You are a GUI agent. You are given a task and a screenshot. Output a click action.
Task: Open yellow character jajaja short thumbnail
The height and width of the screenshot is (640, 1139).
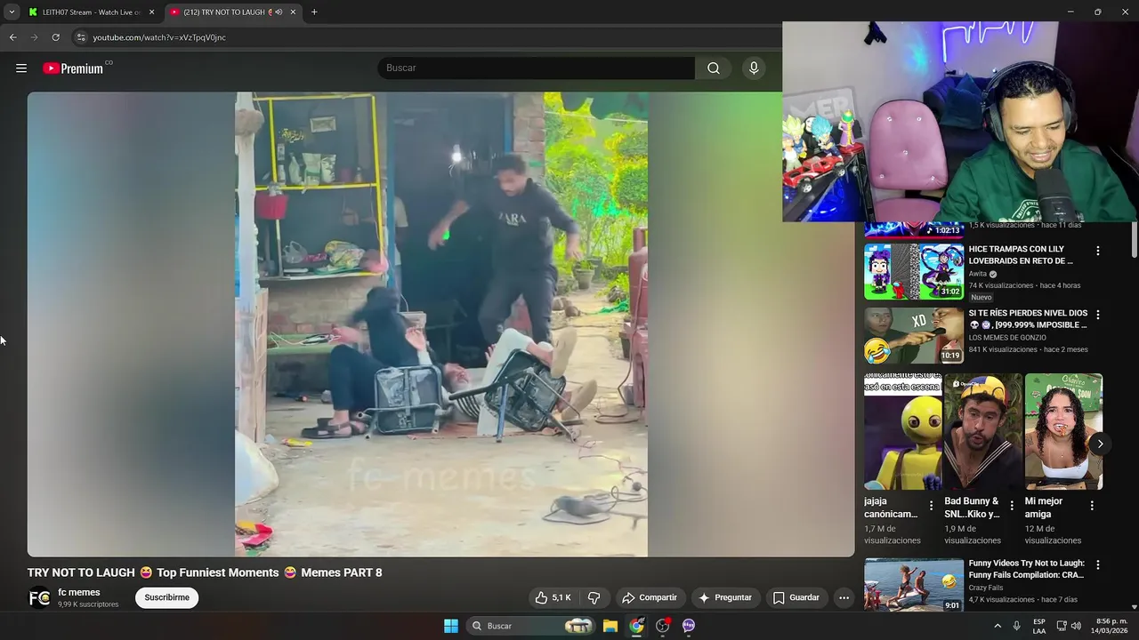(x=903, y=432)
